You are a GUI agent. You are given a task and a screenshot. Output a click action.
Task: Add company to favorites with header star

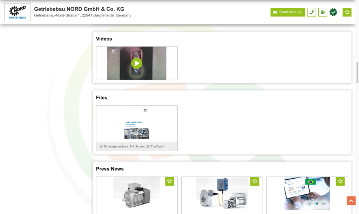[x=347, y=12]
